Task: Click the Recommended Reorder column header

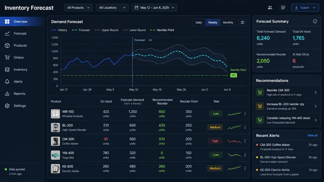Action: pyautogui.click(x=162, y=101)
